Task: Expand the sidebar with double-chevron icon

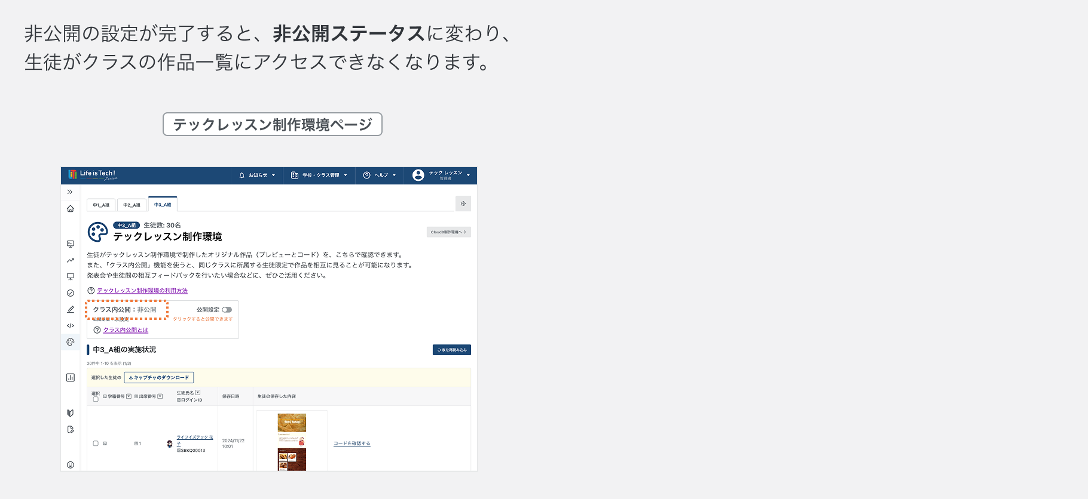Action: [x=70, y=192]
